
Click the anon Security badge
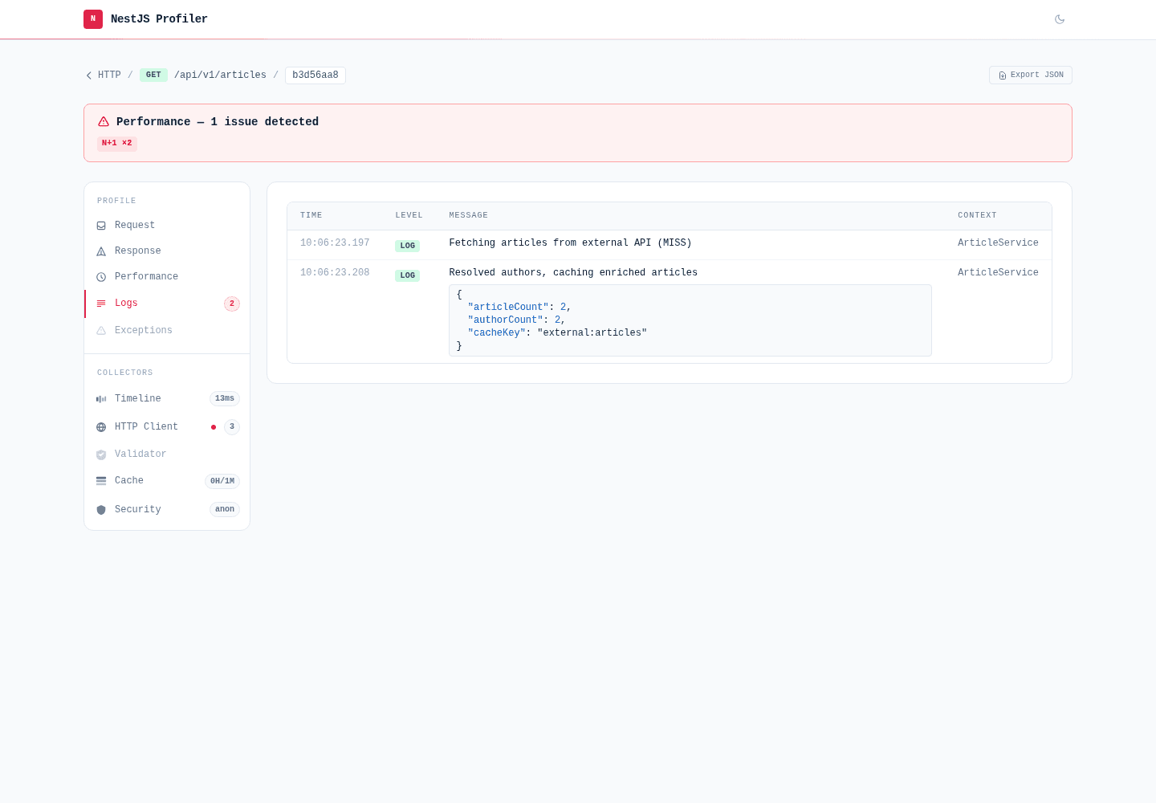(x=225, y=510)
